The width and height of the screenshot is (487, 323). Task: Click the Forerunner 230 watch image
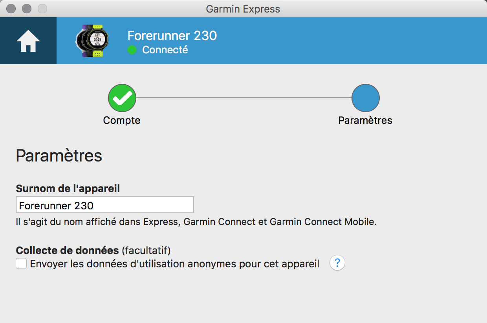92,41
